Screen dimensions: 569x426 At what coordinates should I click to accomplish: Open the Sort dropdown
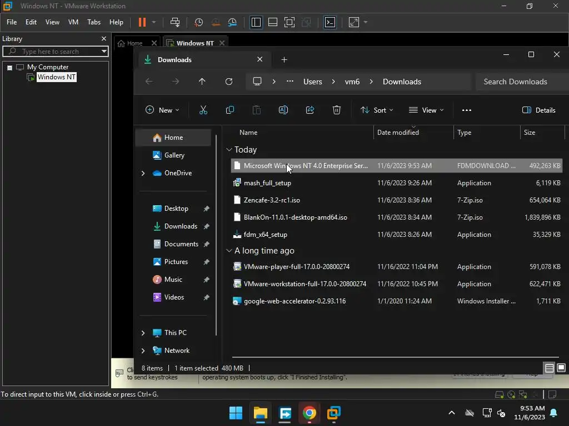[x=377, y=110]
